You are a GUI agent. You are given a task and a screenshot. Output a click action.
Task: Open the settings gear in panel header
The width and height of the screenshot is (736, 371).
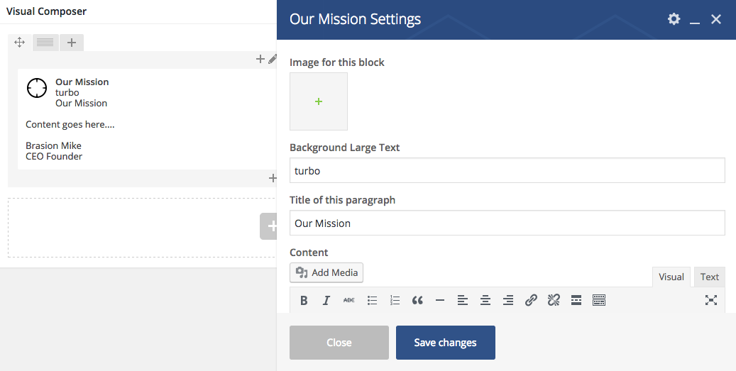click(x=674, y=19)
